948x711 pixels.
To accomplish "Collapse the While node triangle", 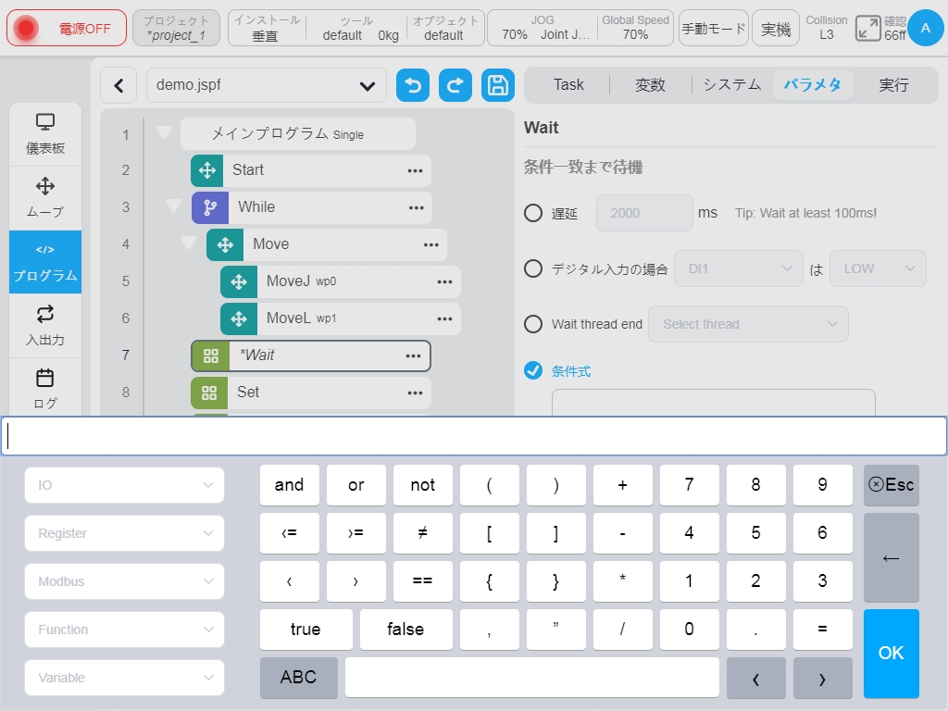I will (173, 206).
